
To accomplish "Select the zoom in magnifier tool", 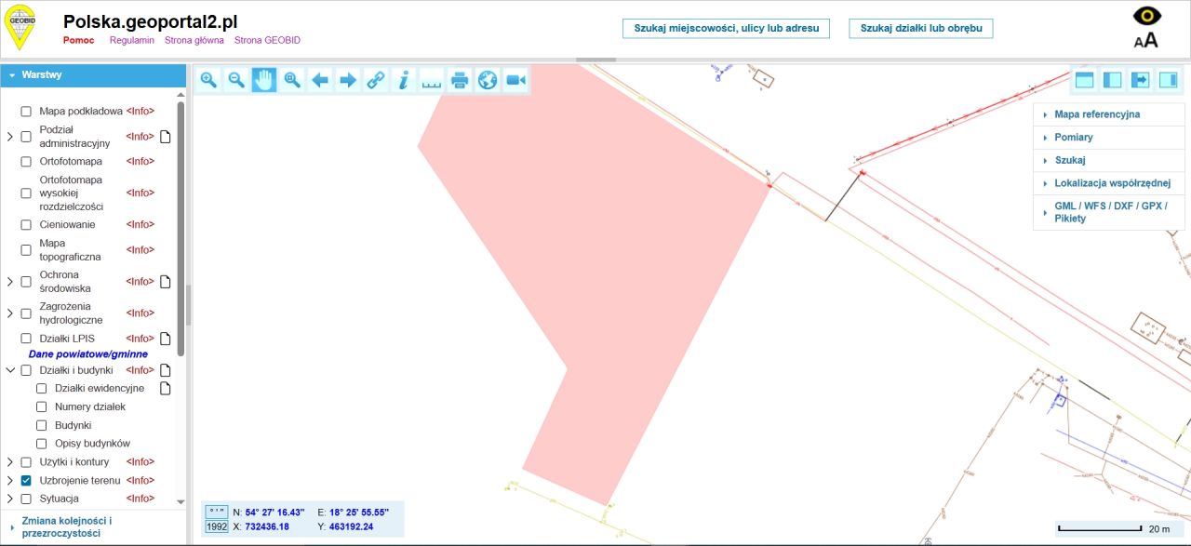I will [x=208, y=80].
